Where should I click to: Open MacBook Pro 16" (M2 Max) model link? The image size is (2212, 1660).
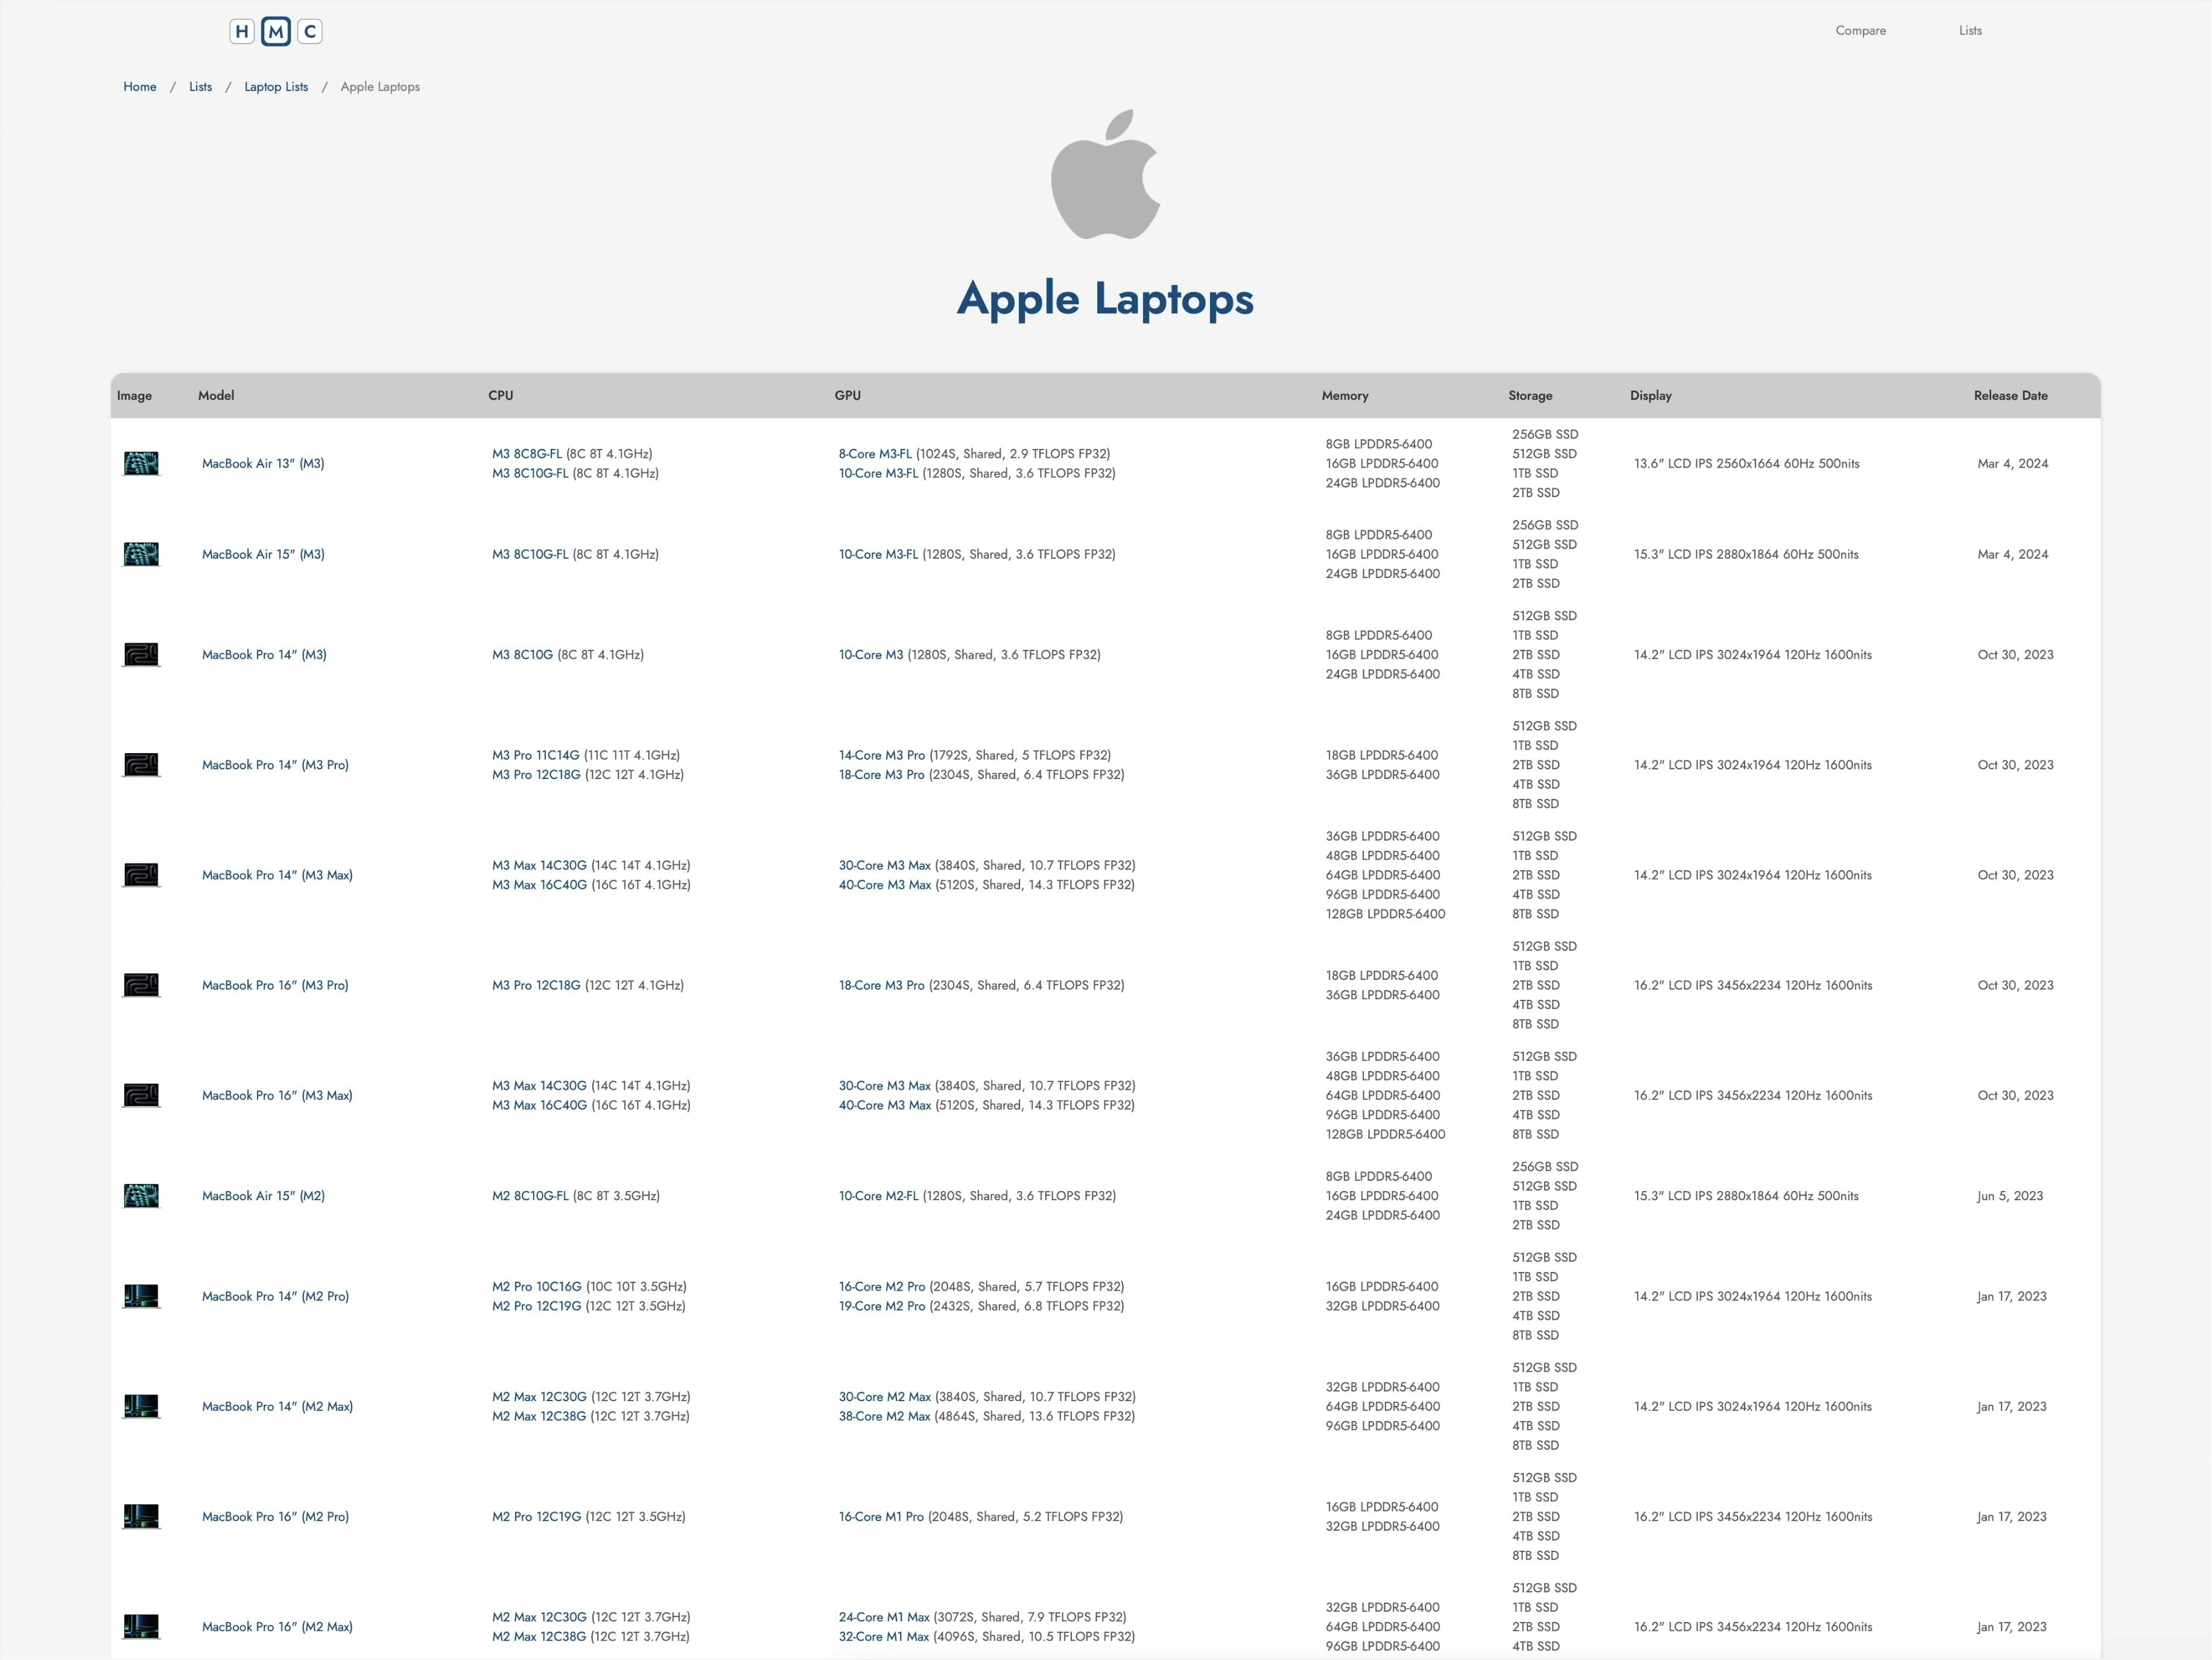pyautogui.click(x=277, y=1626)
